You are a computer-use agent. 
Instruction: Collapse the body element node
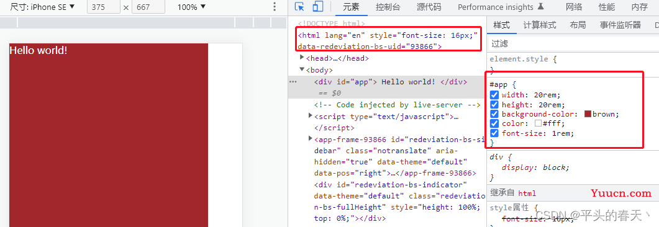302,69
